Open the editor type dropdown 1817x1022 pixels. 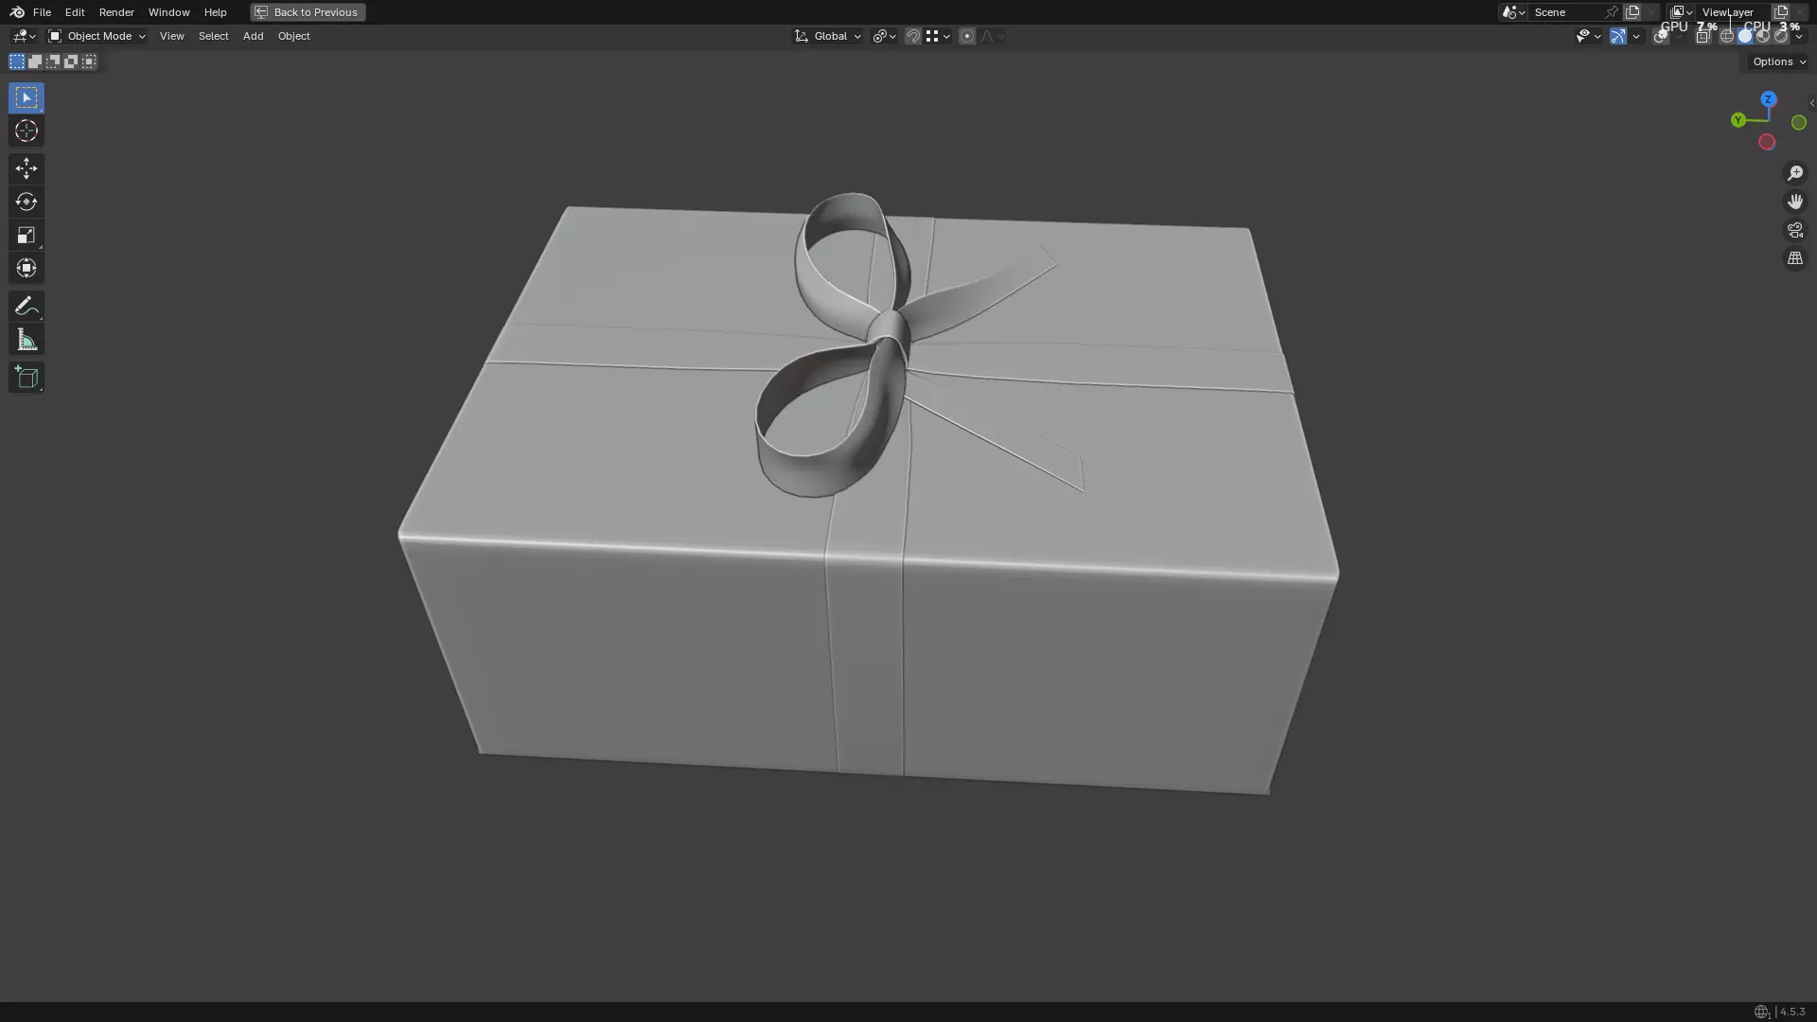24,36
